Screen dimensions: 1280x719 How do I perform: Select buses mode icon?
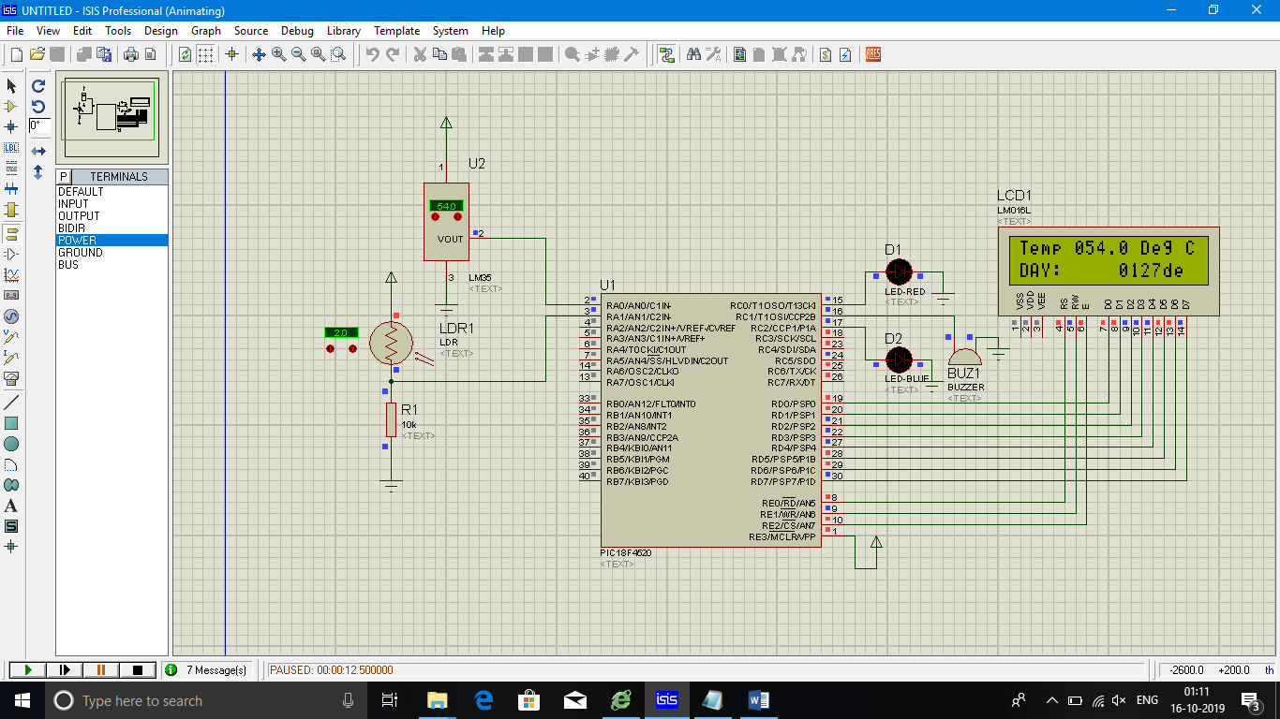tap(11, 189)
